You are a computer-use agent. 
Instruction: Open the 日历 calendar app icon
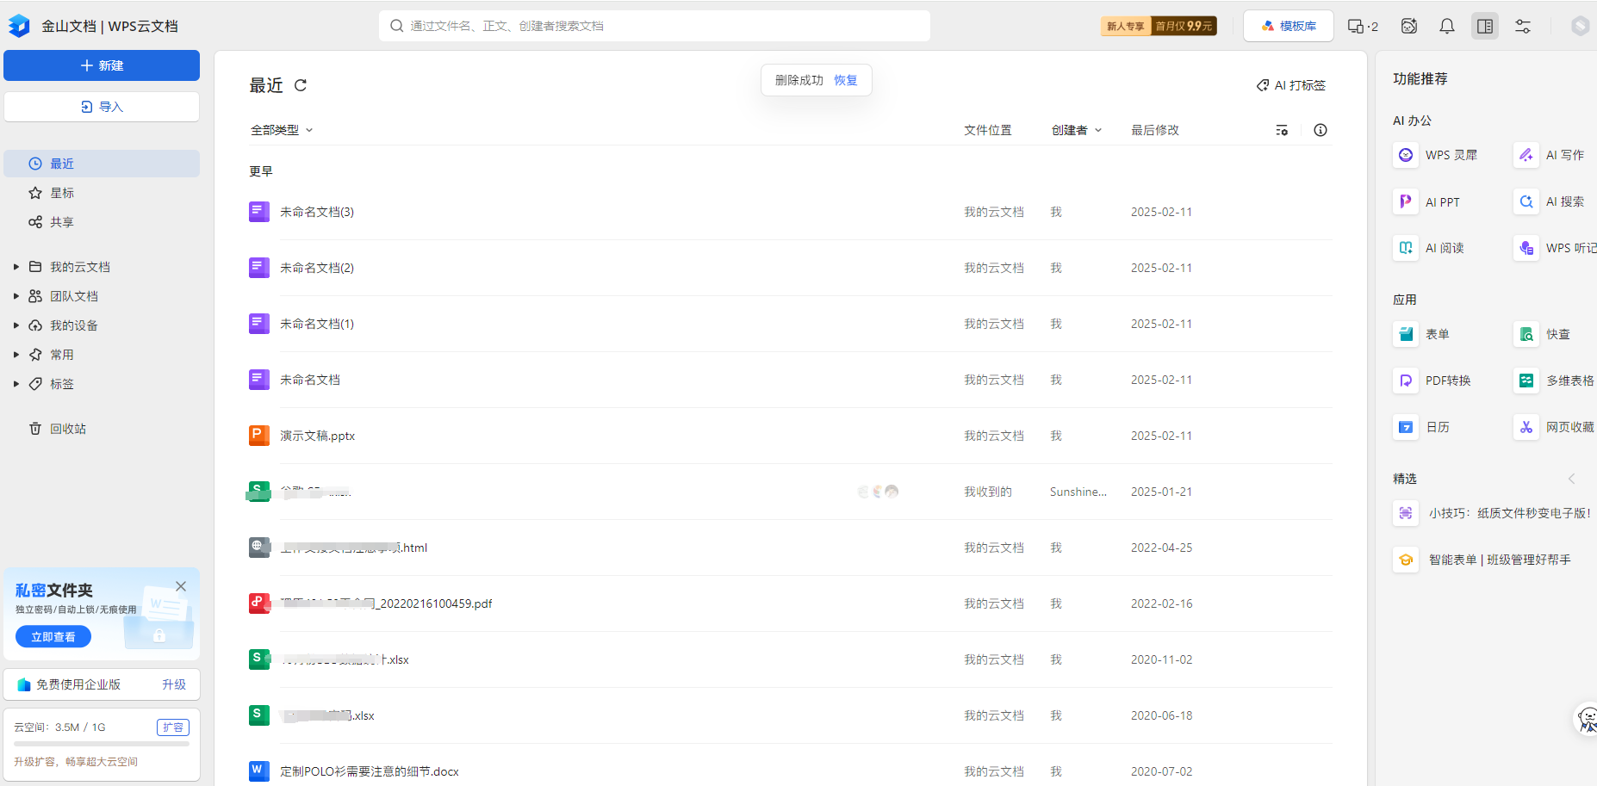[1406, 427]
